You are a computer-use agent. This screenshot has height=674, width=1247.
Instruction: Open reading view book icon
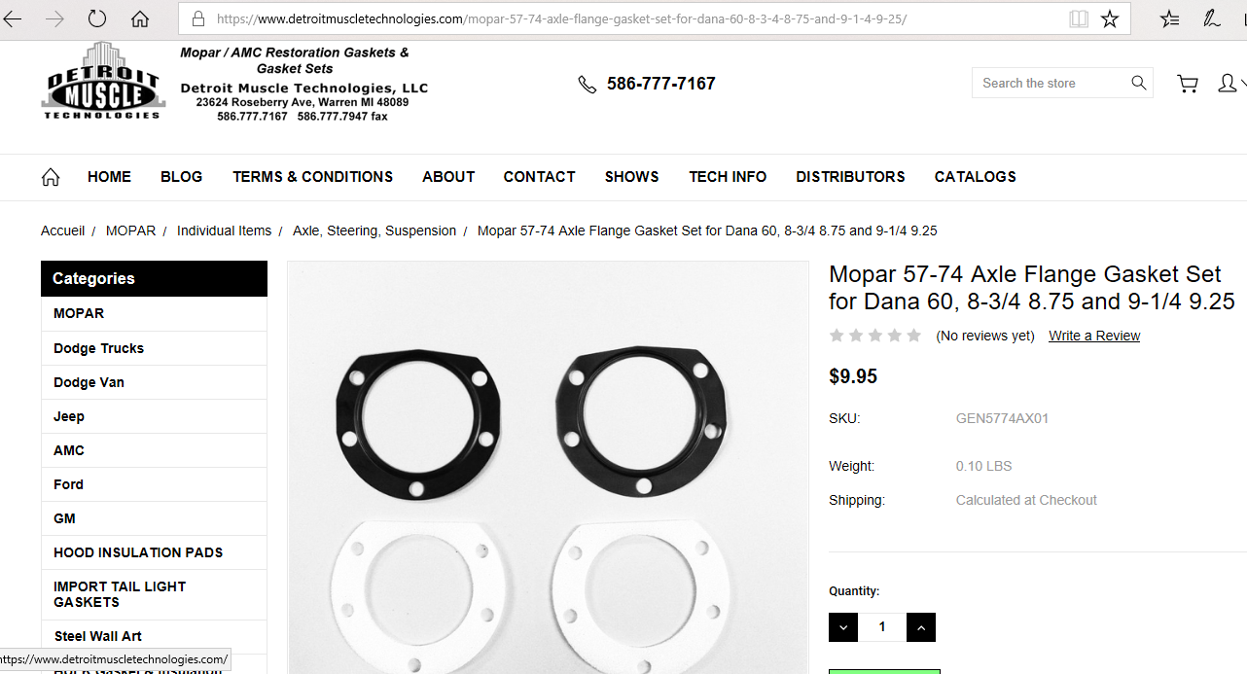[1078, 18]
